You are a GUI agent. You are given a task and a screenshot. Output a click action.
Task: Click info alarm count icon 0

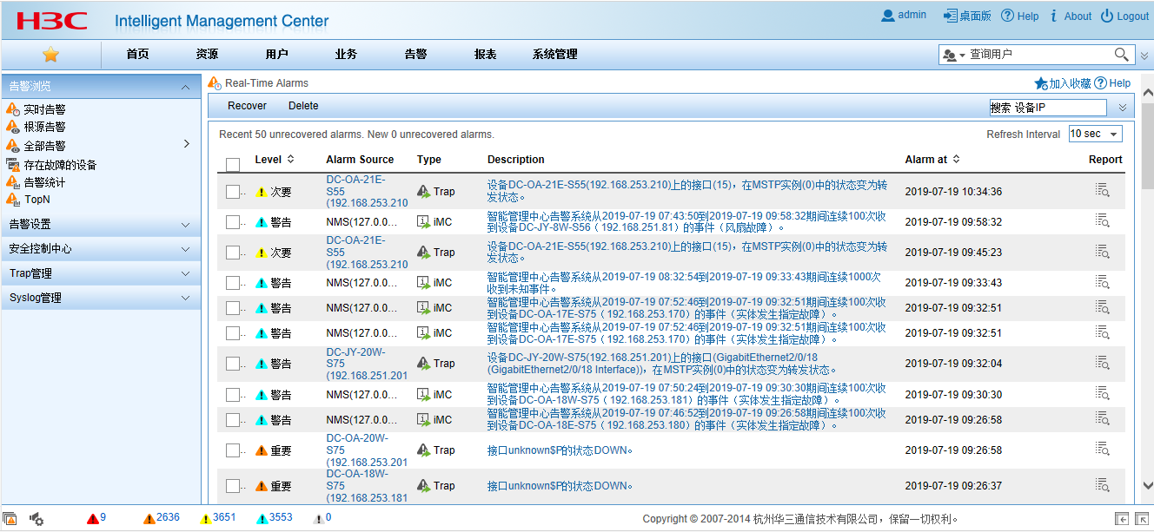tap(318, 518)
